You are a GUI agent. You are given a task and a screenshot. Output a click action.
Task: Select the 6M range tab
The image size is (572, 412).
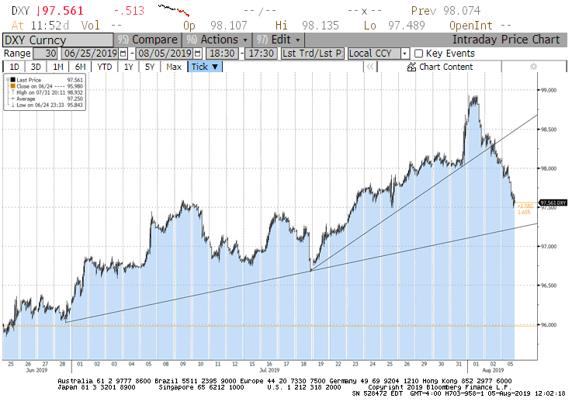[80, 67]
